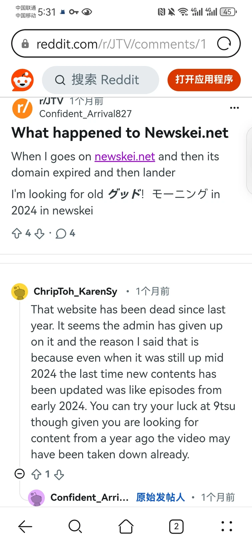Follow the newskei.net link
Screen dimensions: 252x546
coord(125,157)
